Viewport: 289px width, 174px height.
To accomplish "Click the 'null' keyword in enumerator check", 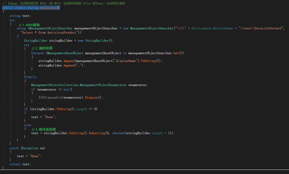I will click(x=67, y=89).
